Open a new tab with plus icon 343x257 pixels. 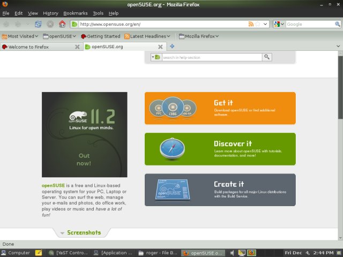[172, 46]
